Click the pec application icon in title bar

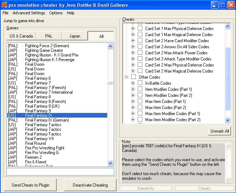click(x=4, y=5)
